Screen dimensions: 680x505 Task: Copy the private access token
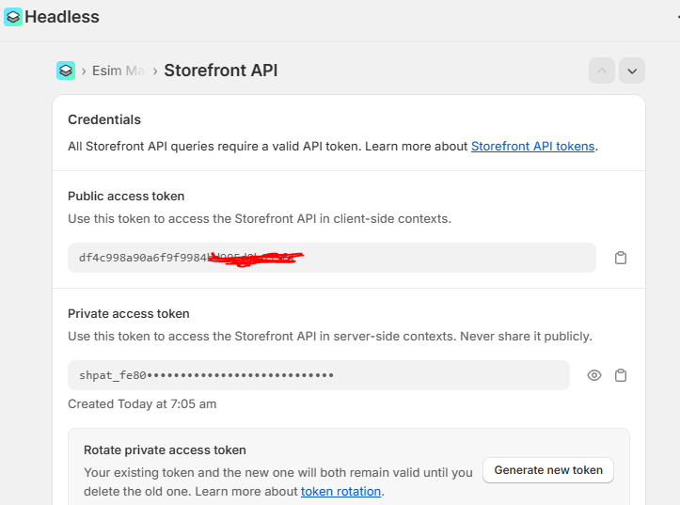621,375
